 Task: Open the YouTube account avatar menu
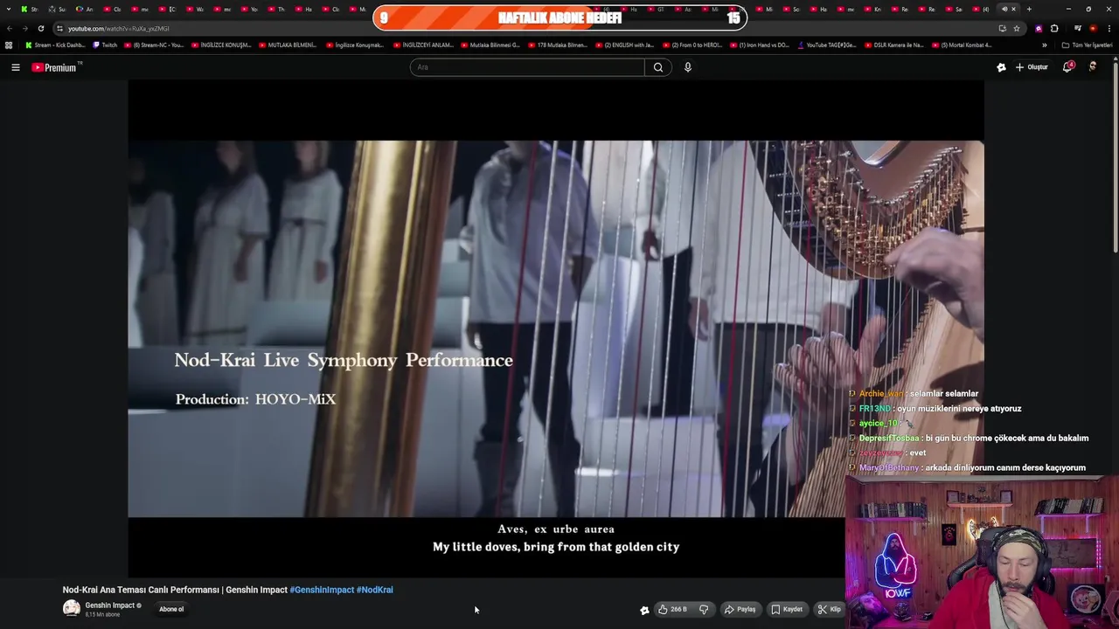(x=1093, y=67)
